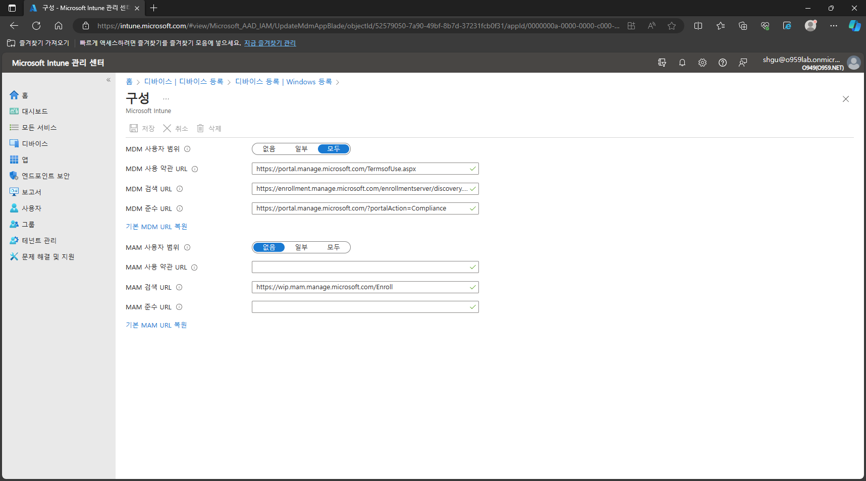Open new browser tab

click(154, 8)
